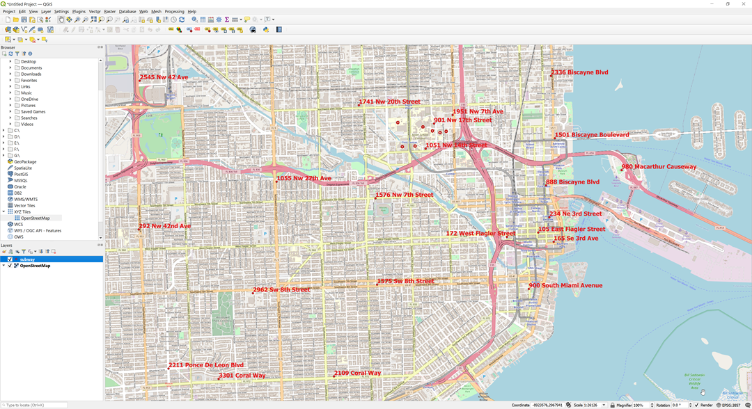Open Select Features dropdown arrow
This screenshot has height=409, width=752.
click(14, 39)
